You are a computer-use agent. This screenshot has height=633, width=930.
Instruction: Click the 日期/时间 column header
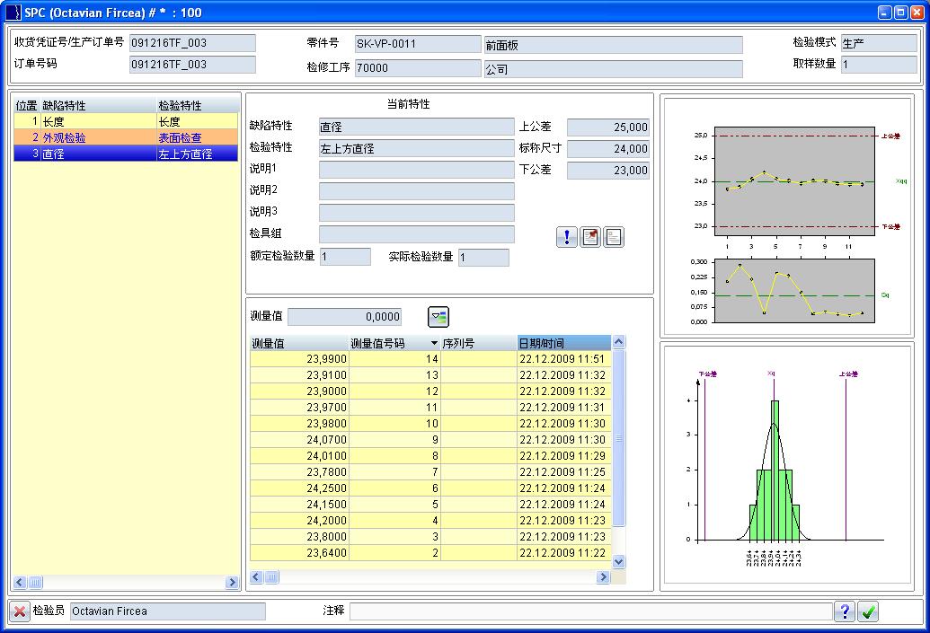(x=562, y=343)
